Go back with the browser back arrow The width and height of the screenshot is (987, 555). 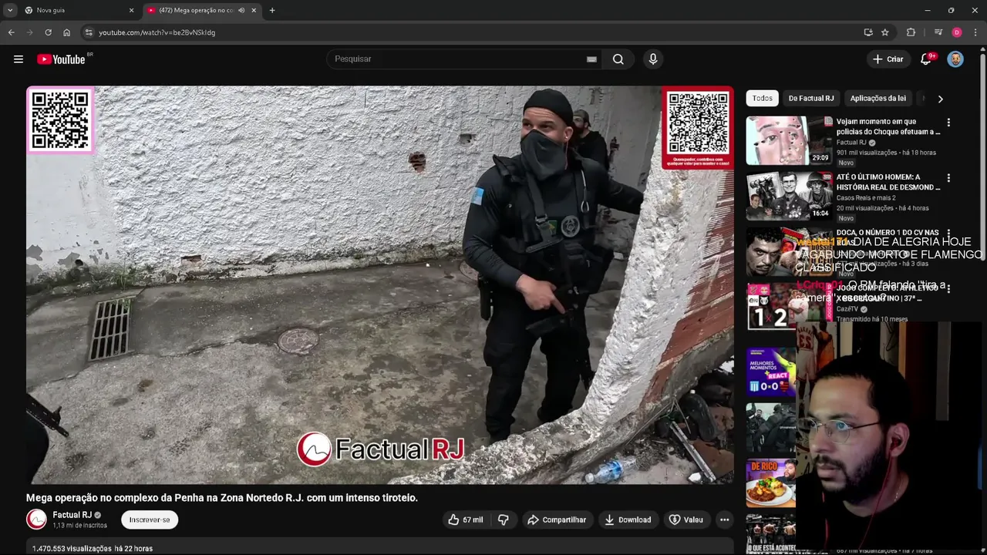tap(11, 32)
